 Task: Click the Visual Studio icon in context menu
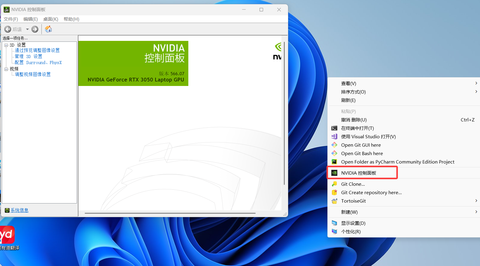coord(334,137)
